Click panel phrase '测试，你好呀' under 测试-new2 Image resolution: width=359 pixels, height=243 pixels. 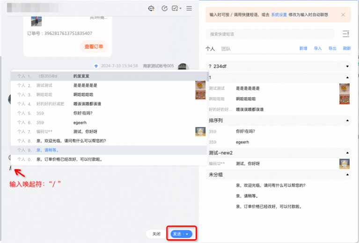tap(248, 164)
